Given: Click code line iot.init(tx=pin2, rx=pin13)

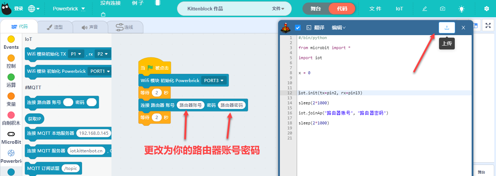Looking at the screenshot, I should (330, 93).
